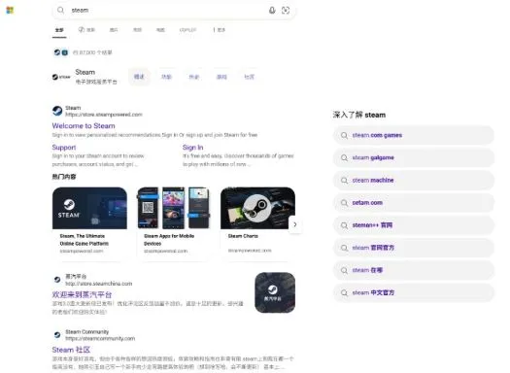This screenshot has width=510, height=373.
Task: Select the 全部 results tab
Action: pos(59,30)
